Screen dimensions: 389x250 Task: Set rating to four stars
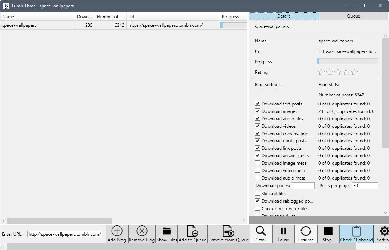(346, 72)
